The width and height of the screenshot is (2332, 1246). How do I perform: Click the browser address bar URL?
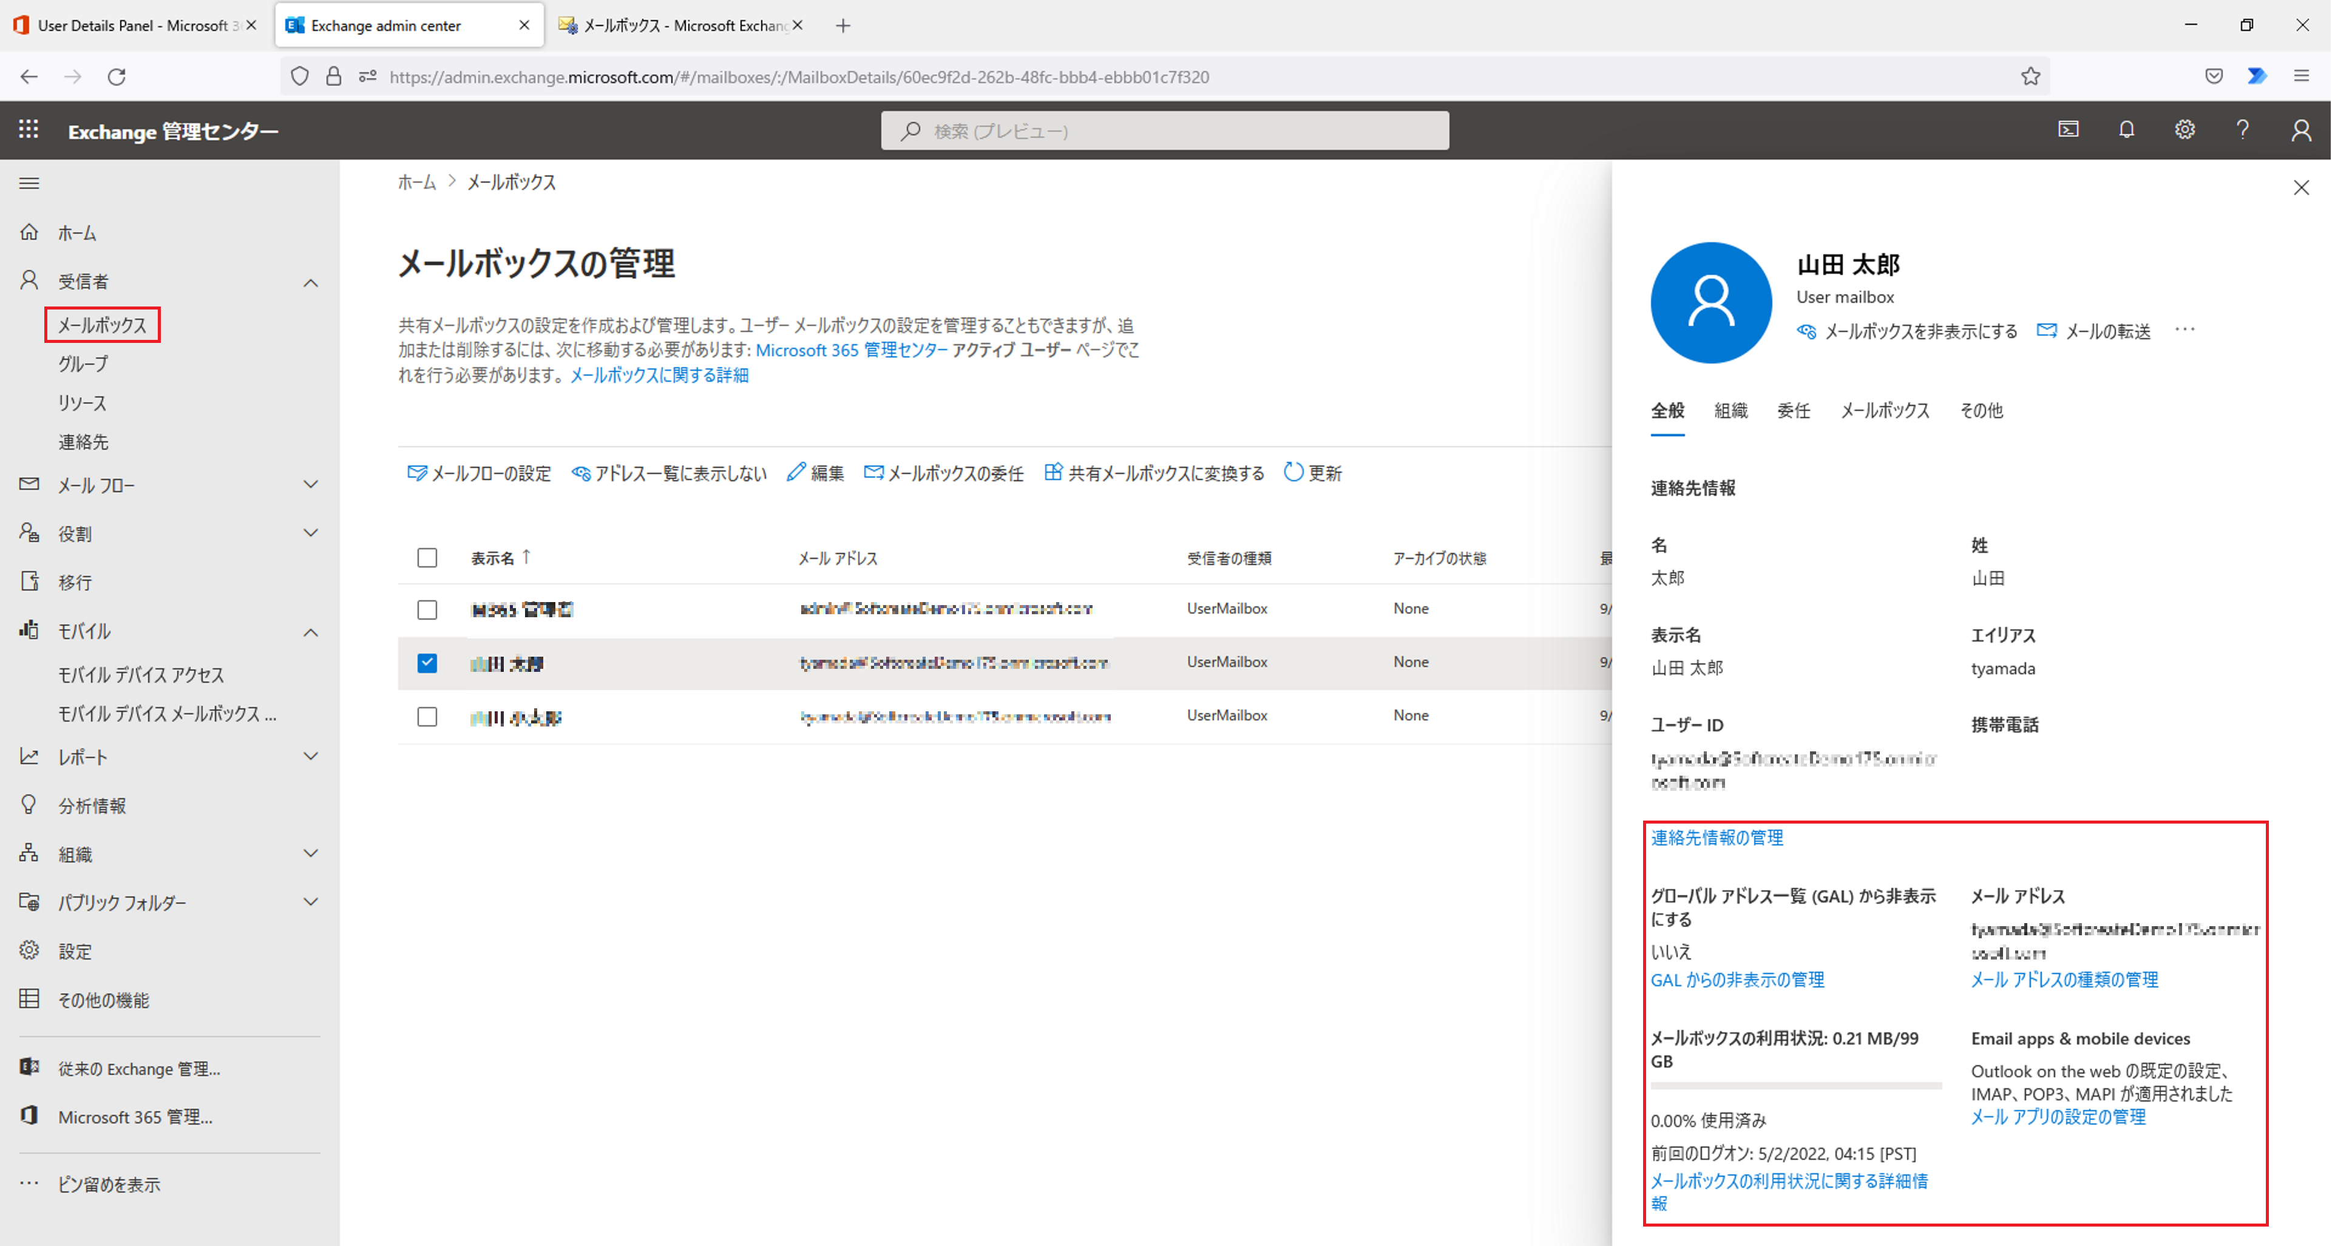(798, 77)
